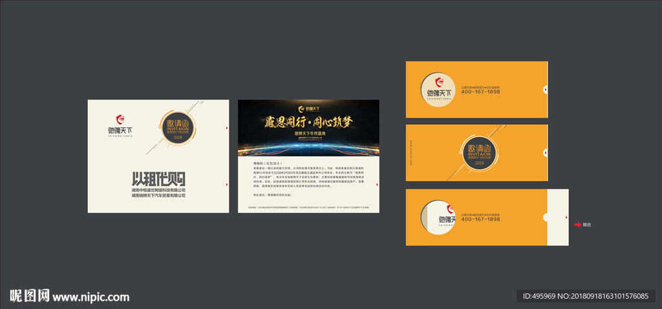Click the 特此函达 closing line
The width and height of the screenshot is (662, 309).
(272, 195)
